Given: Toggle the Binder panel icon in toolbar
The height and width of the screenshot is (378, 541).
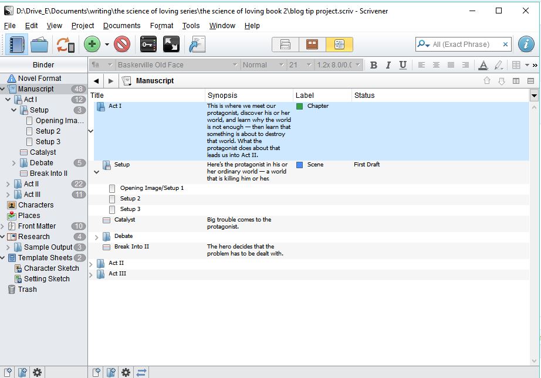Looking at the screenshot, I should coord(16,45).
